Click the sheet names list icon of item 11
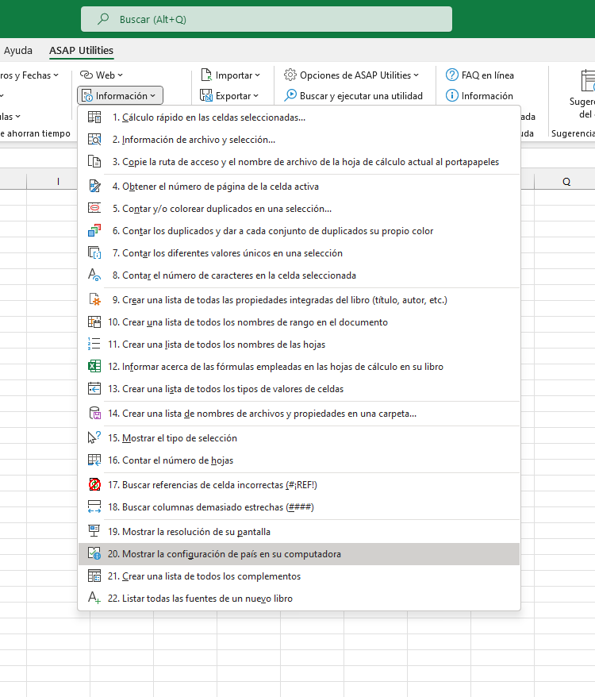 (x=94, y=345)
